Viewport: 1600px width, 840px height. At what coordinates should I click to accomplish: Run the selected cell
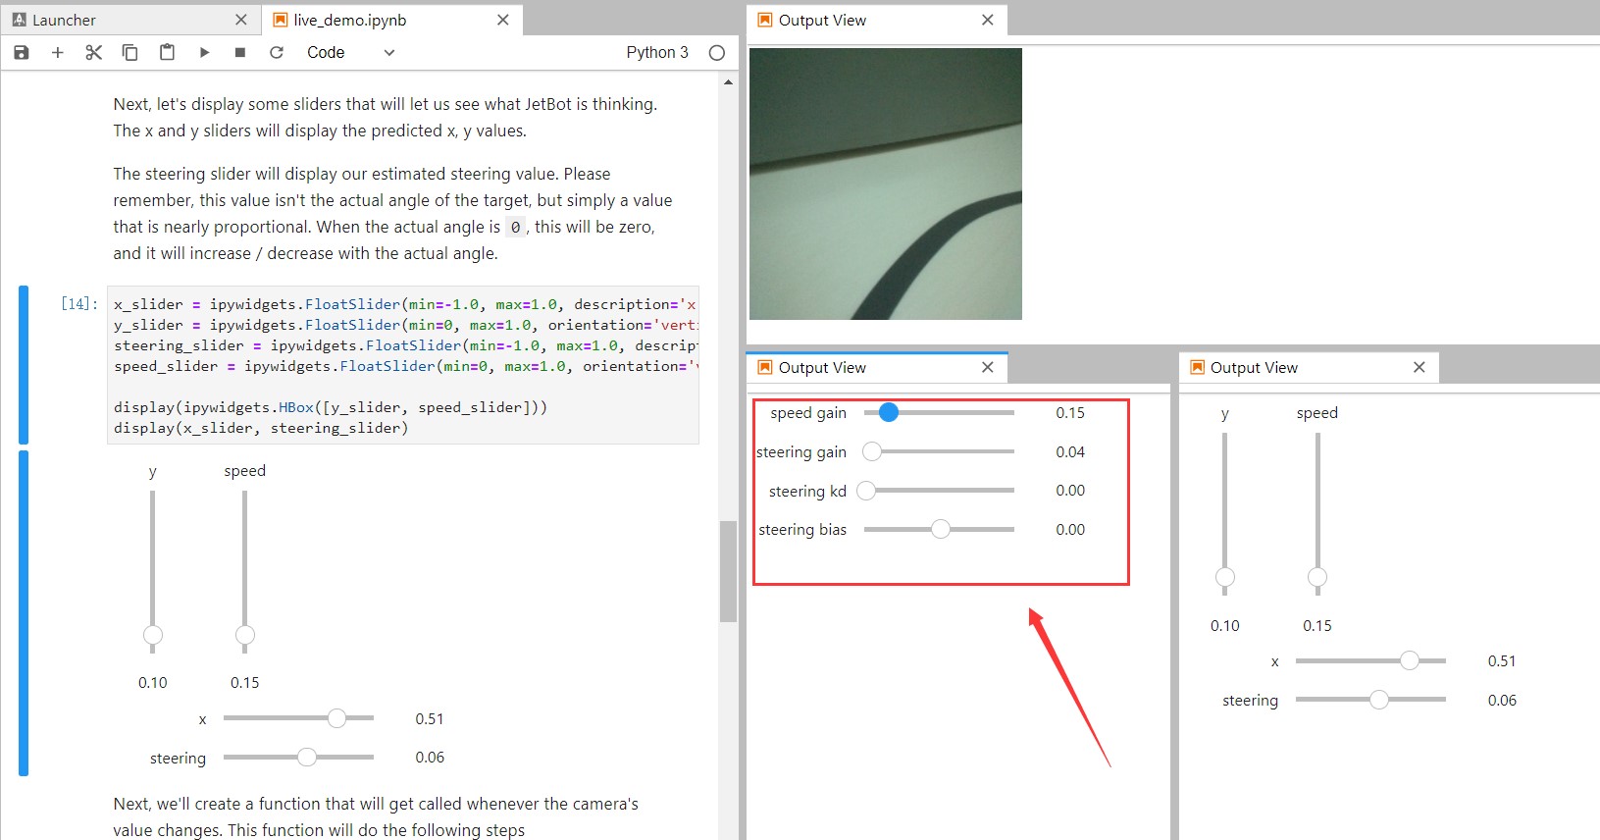(204, 52)
